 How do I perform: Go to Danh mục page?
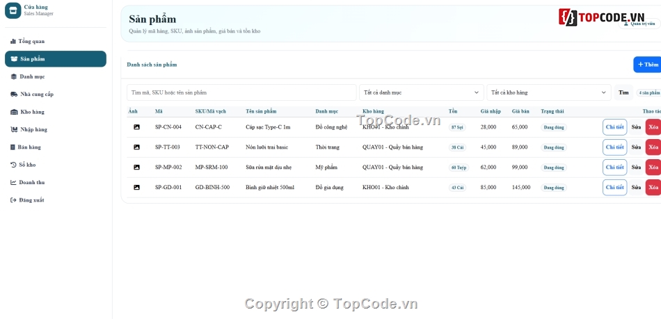click(x=56, y=76)
